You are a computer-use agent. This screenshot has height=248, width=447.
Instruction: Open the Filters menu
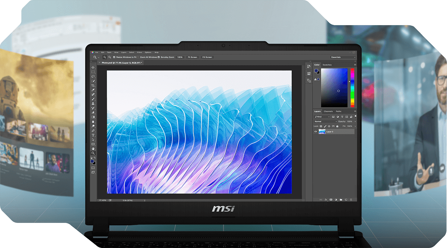click(139, 52)
